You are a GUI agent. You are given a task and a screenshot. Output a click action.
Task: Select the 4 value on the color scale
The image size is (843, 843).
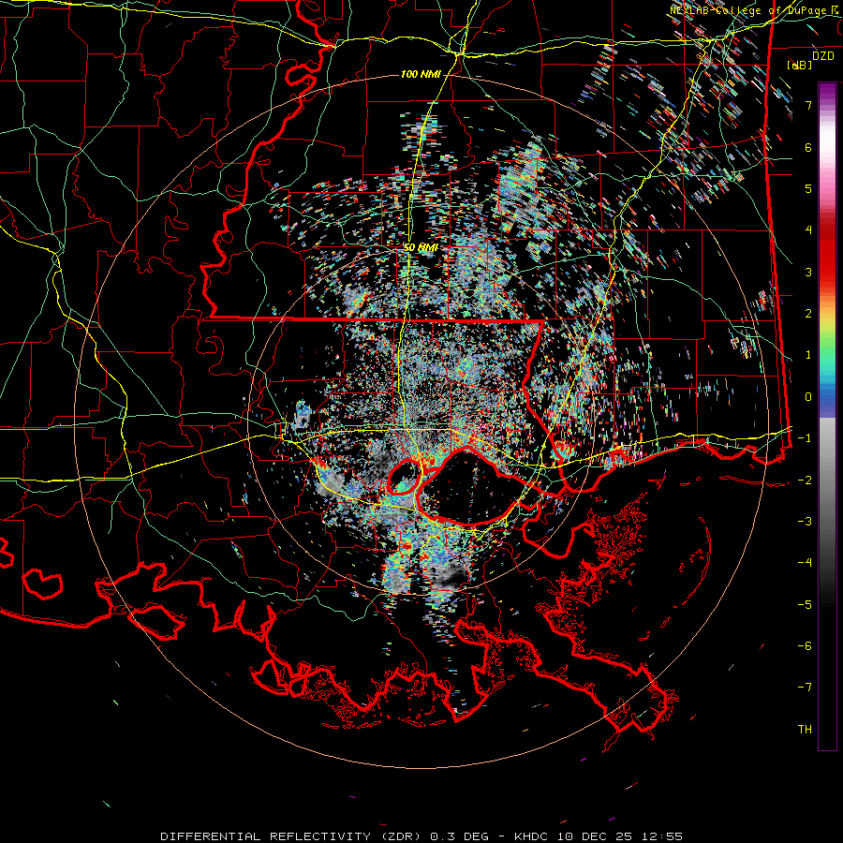[x=808, y=230]
